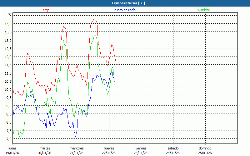Select the green Windchill legend label
250x156 pixels.
204,10
